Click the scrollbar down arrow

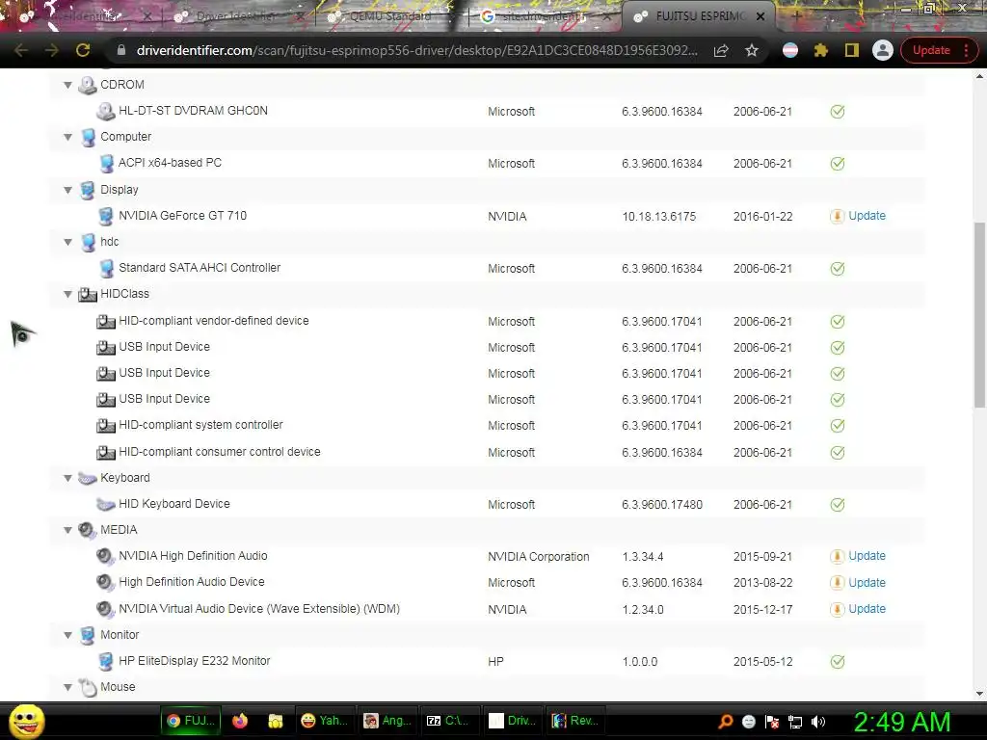tap(979, 694)
